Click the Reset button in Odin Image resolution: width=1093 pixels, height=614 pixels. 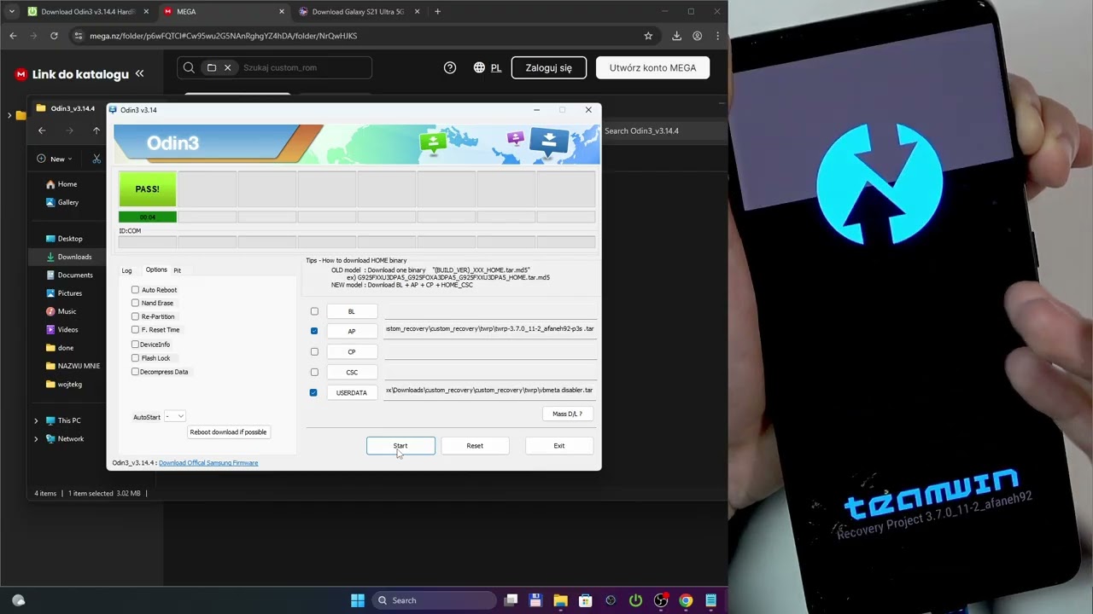click(x=475, y=445)
